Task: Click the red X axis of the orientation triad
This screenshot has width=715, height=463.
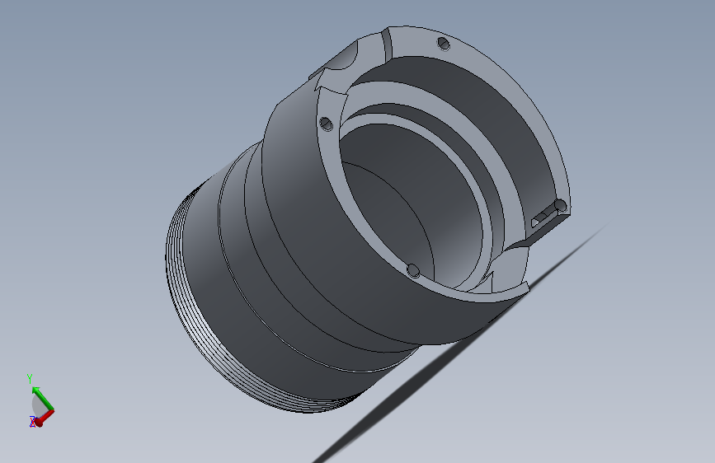Action: [44, 419]
